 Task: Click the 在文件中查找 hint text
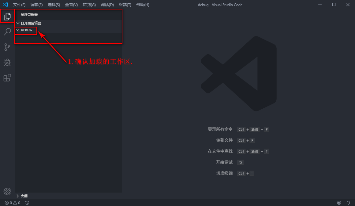[x=220, y=151]
